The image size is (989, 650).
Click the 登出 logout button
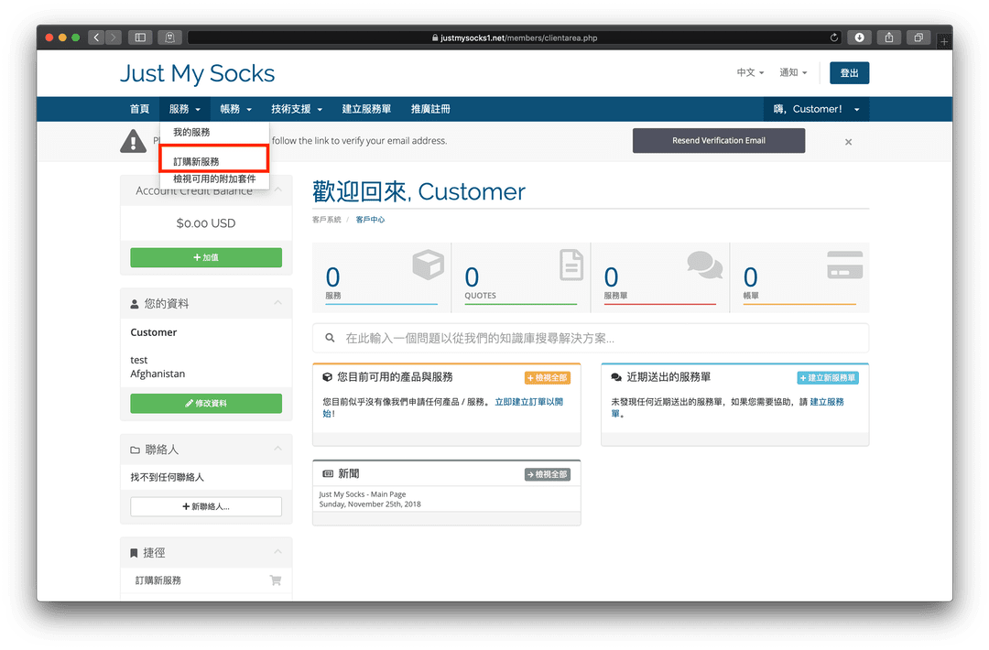pos(849,73)
